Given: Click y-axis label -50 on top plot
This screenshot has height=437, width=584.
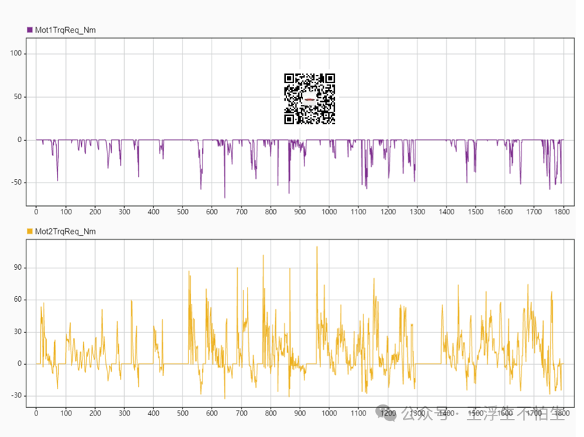Looking at the screenshot, I should click(17, 182).
